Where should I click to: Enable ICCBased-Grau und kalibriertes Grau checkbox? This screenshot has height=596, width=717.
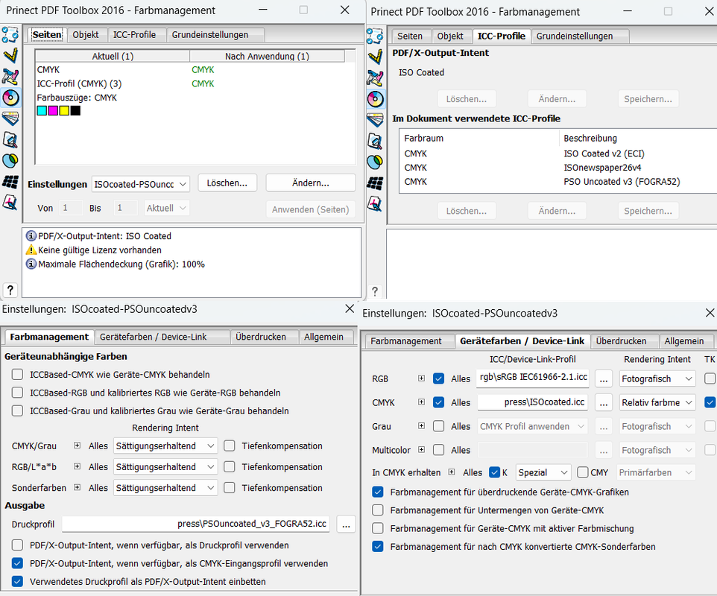(17, 411)
